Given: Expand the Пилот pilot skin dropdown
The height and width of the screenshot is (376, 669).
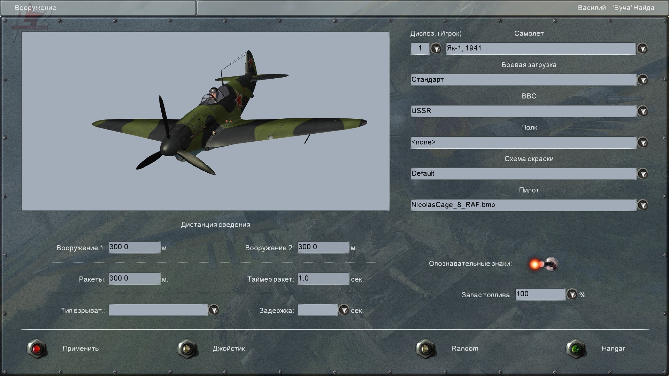Looking at the screenshot, I should pyautogui.click(x=643, y=205).
